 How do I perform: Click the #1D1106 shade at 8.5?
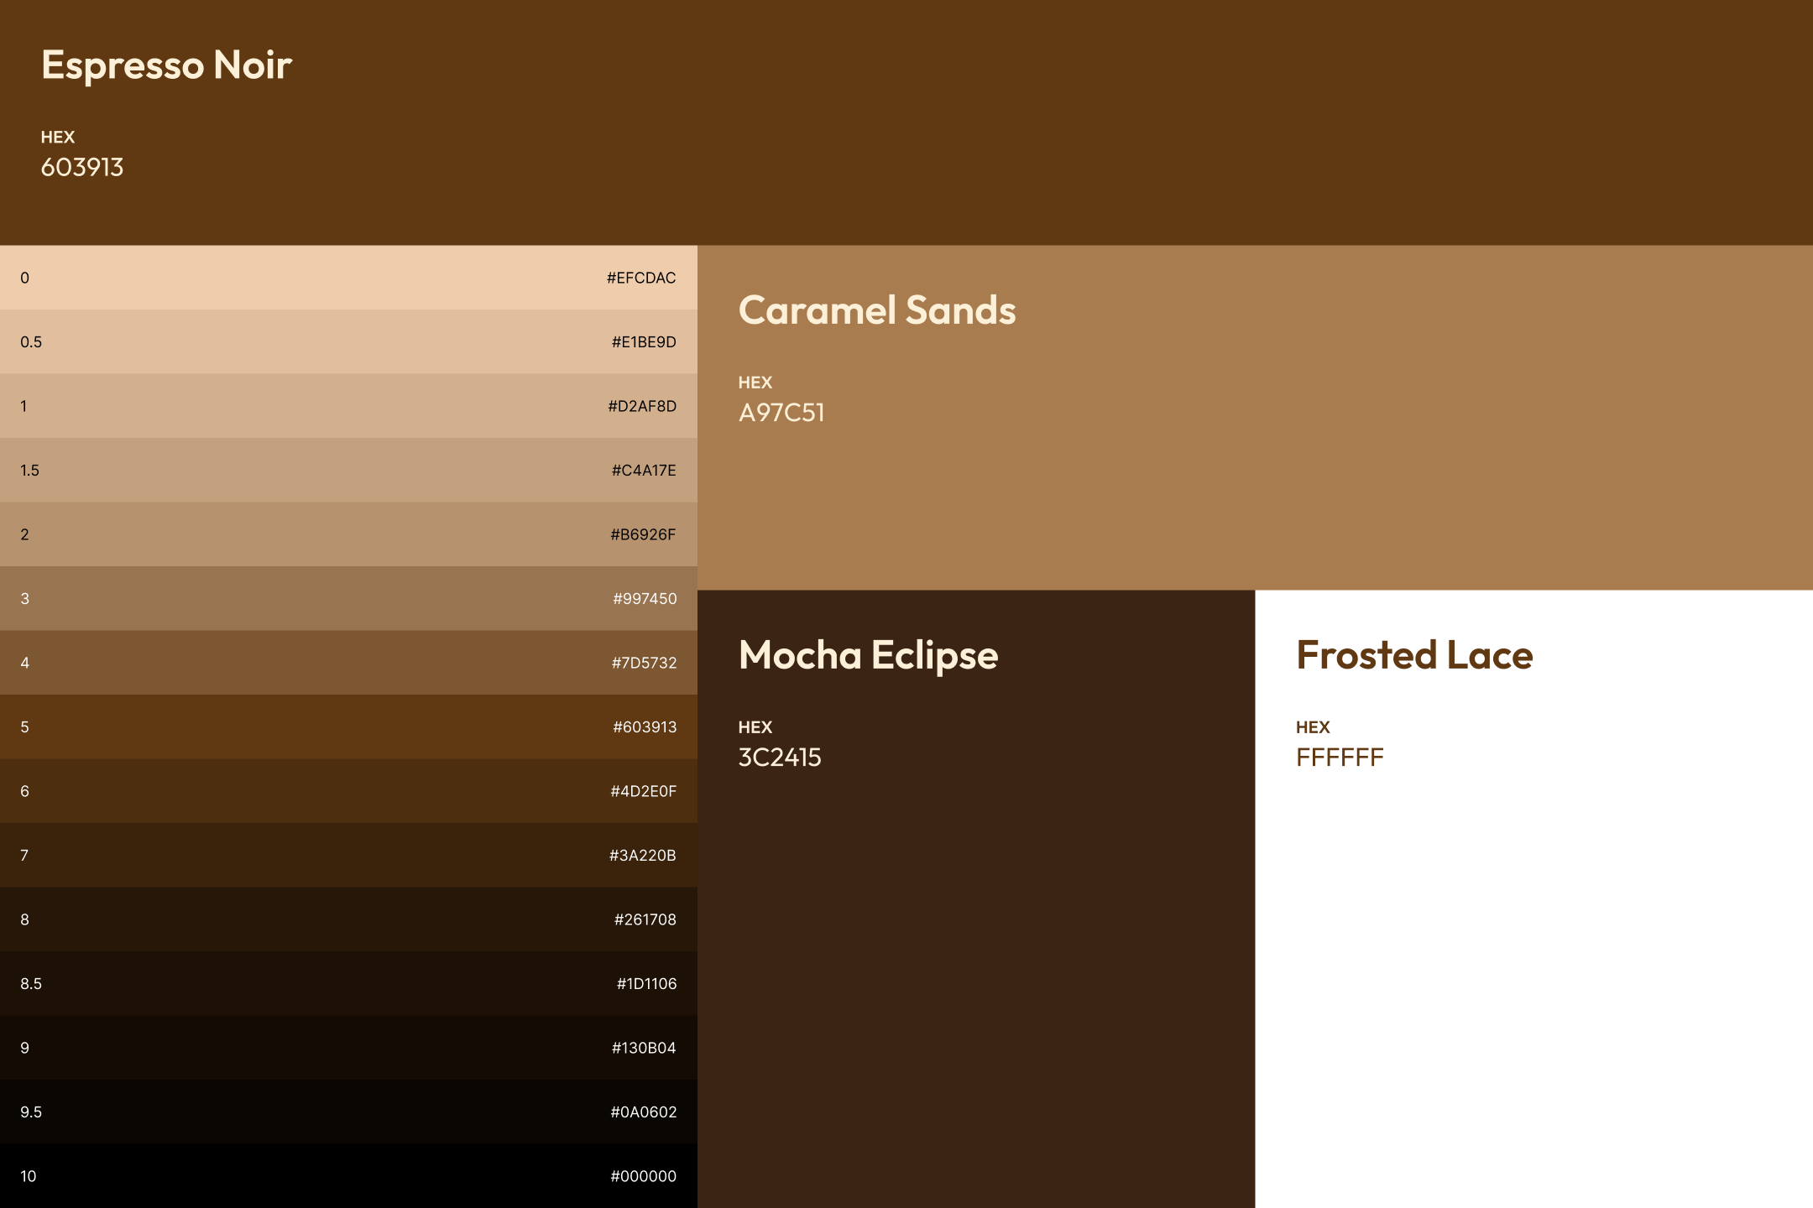[x=348, y=984]
